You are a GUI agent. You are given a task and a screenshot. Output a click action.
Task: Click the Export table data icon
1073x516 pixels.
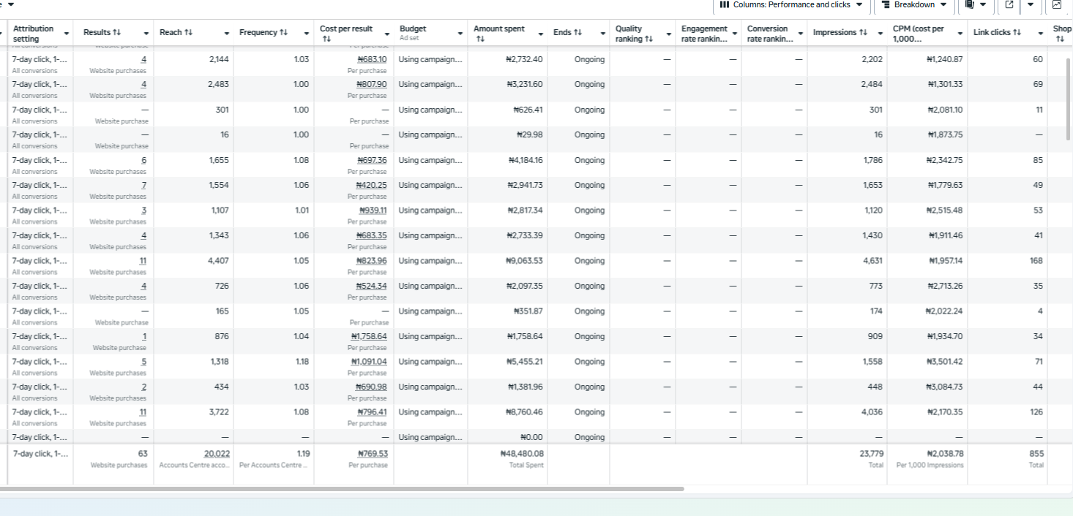click(x=1009, y=5)
